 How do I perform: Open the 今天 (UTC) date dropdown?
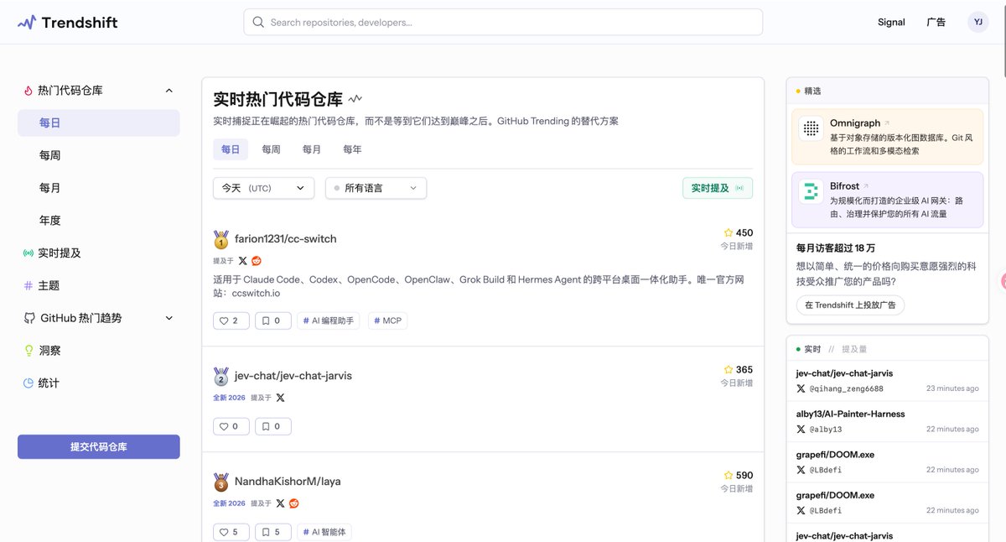[x=263, y=188]
